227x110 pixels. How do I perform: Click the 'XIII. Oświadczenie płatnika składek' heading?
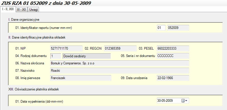coord(34,89)
